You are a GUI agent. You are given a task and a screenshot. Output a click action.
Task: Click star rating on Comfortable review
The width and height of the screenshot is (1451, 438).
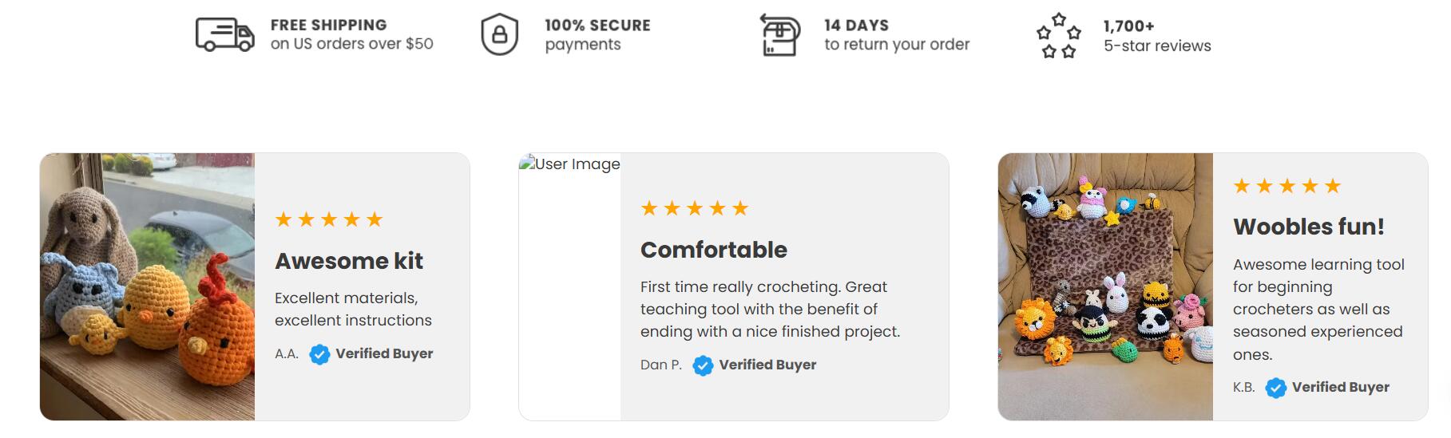pyautogui.click(x=695, y=208)
